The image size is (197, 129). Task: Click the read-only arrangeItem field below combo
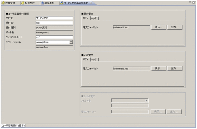pyautogui.click(x=54, y=47)
